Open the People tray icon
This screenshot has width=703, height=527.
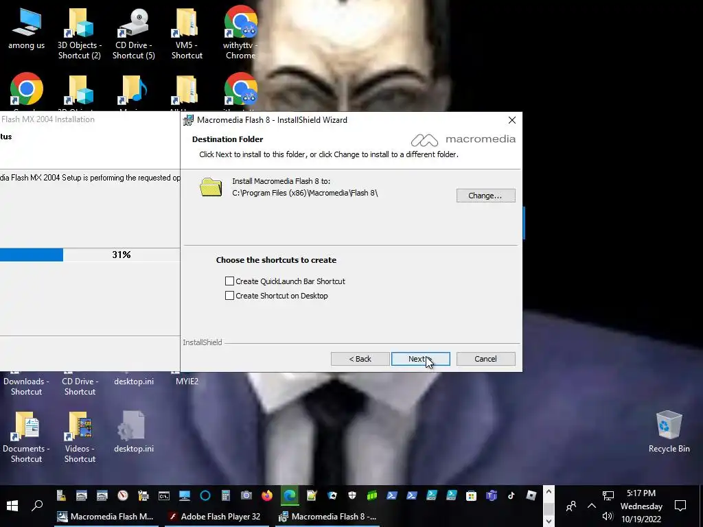coord(571,506)
